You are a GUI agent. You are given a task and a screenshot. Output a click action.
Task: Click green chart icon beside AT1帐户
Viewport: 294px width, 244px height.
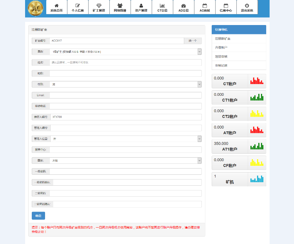click(x=257, y=146)
